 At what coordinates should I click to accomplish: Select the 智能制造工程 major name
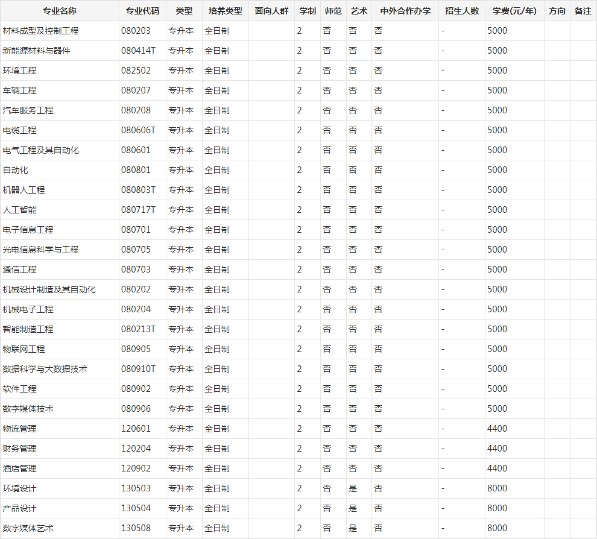tap(28, 329)
